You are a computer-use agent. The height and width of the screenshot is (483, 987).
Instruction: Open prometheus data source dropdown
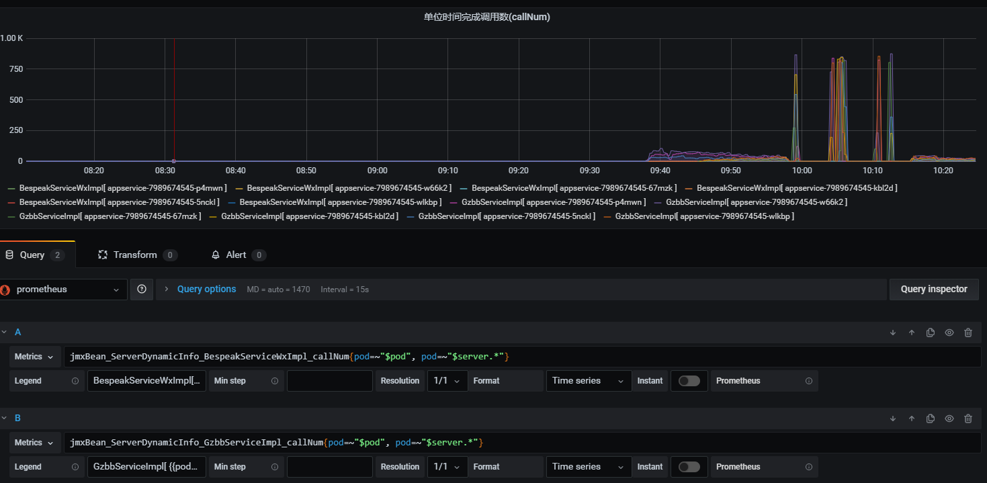pyautogui.click(x=63, y=290)
